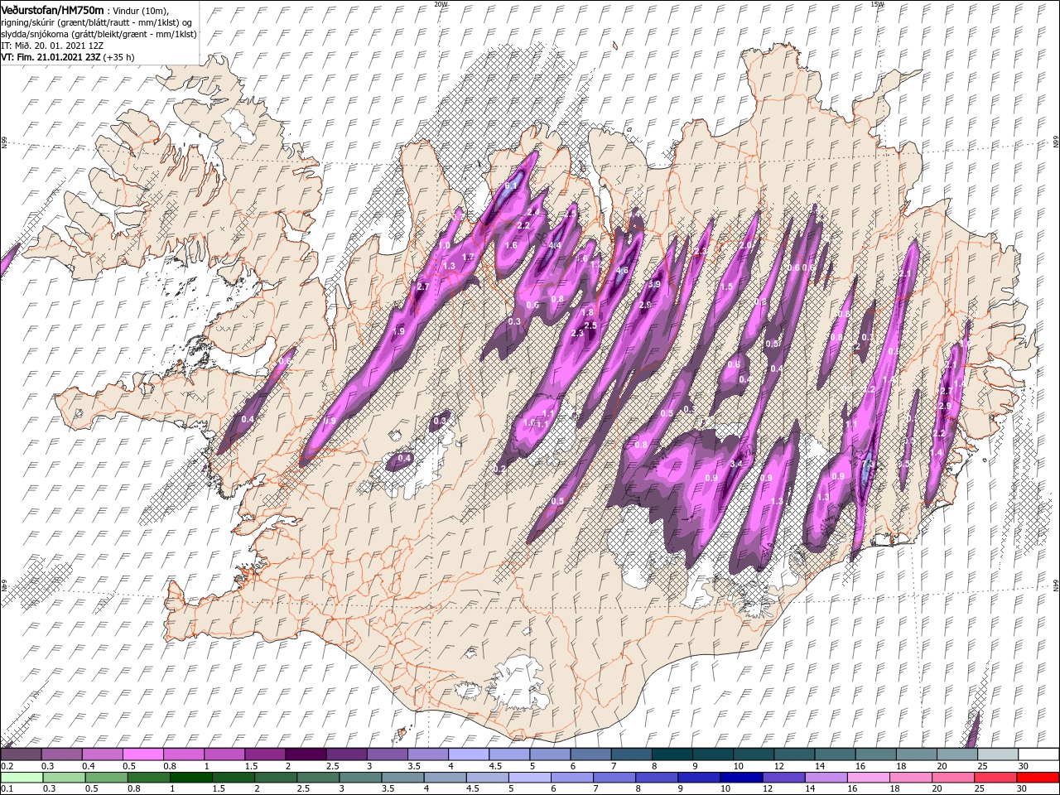This screenshot has width=1060, height=795.
Task: Click the 4.6 snowfall value on map
Action: click(x=622, y=270)
